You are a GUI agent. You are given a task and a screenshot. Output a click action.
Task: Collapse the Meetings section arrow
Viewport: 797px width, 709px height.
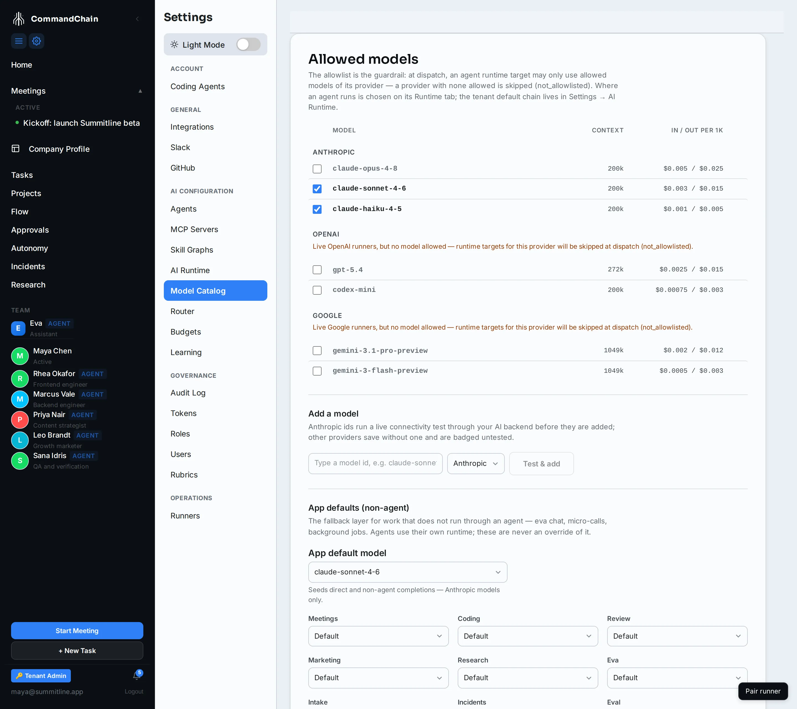(140, 91)
